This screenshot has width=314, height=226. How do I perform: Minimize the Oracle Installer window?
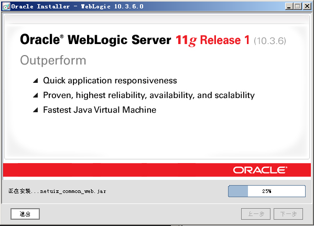(289, 6)
